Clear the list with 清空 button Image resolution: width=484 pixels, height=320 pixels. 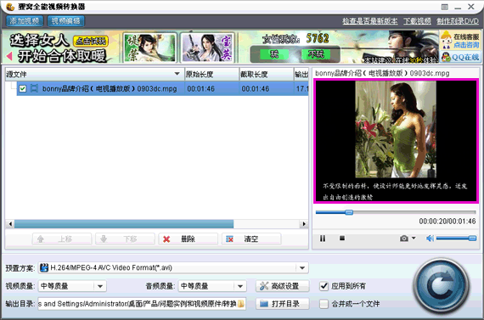tap(251, 239)
